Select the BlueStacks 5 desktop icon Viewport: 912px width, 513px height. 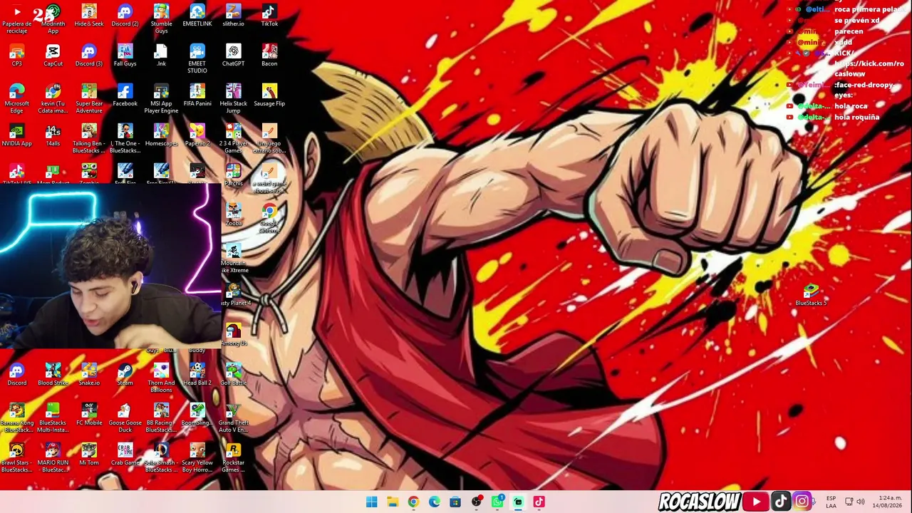click(x=811, y=295)
